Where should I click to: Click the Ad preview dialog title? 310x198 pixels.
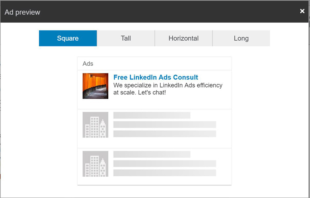[22, 12]
